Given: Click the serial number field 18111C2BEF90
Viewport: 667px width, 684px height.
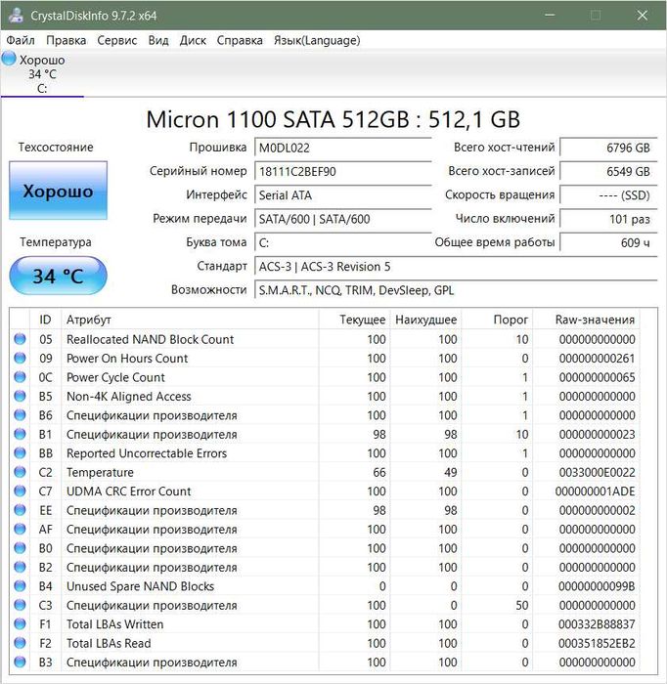Looking at the screenshot, I should click(342, 171).
